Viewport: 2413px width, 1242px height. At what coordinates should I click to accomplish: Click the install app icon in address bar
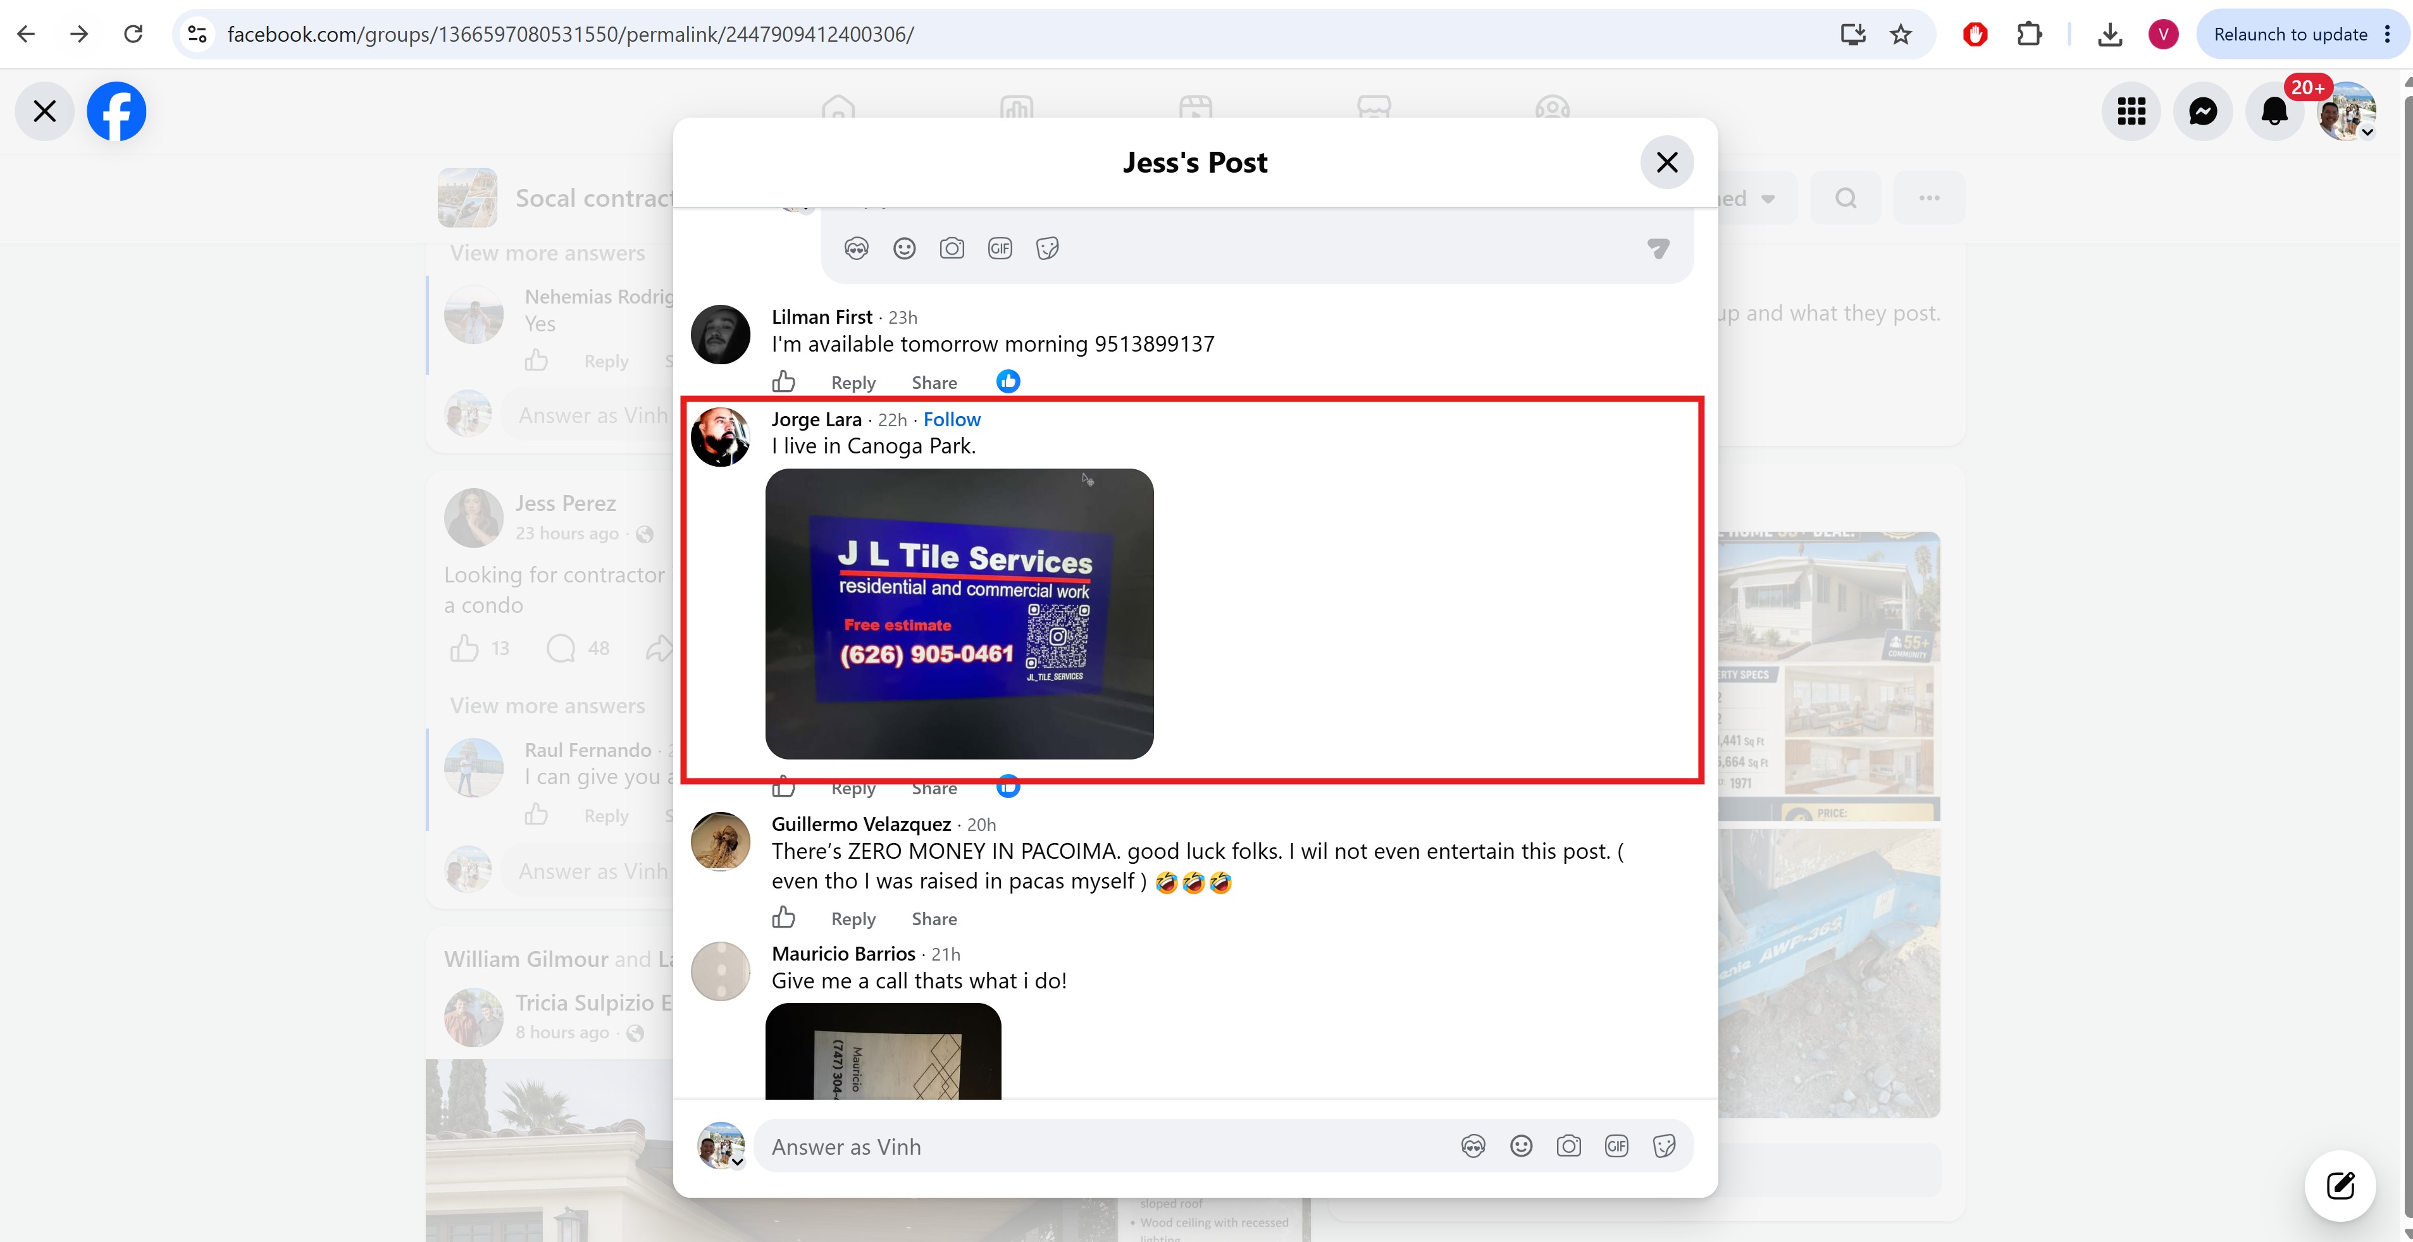click(x=1853, y=35)
